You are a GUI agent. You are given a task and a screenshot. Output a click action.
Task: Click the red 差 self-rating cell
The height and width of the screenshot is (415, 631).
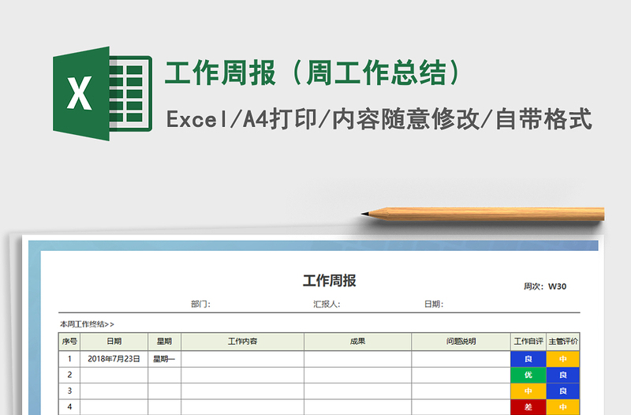pyautogui.click(x=528, y=407)
